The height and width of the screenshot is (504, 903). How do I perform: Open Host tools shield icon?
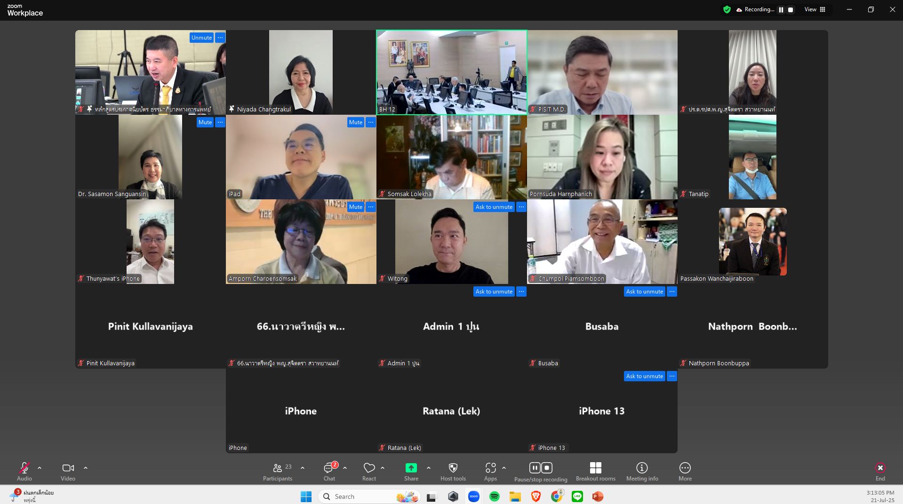coord(453,471)
